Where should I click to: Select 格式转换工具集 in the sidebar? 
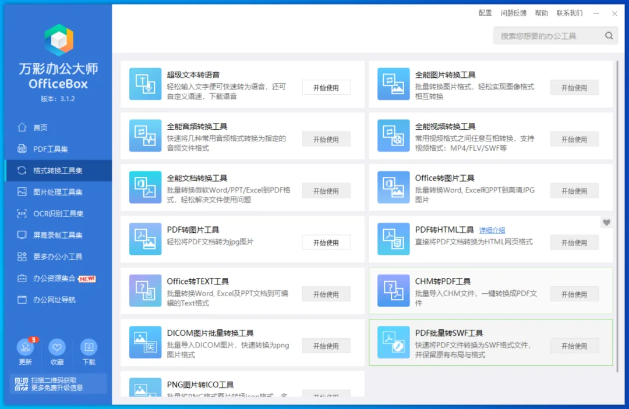click(58, 170)
